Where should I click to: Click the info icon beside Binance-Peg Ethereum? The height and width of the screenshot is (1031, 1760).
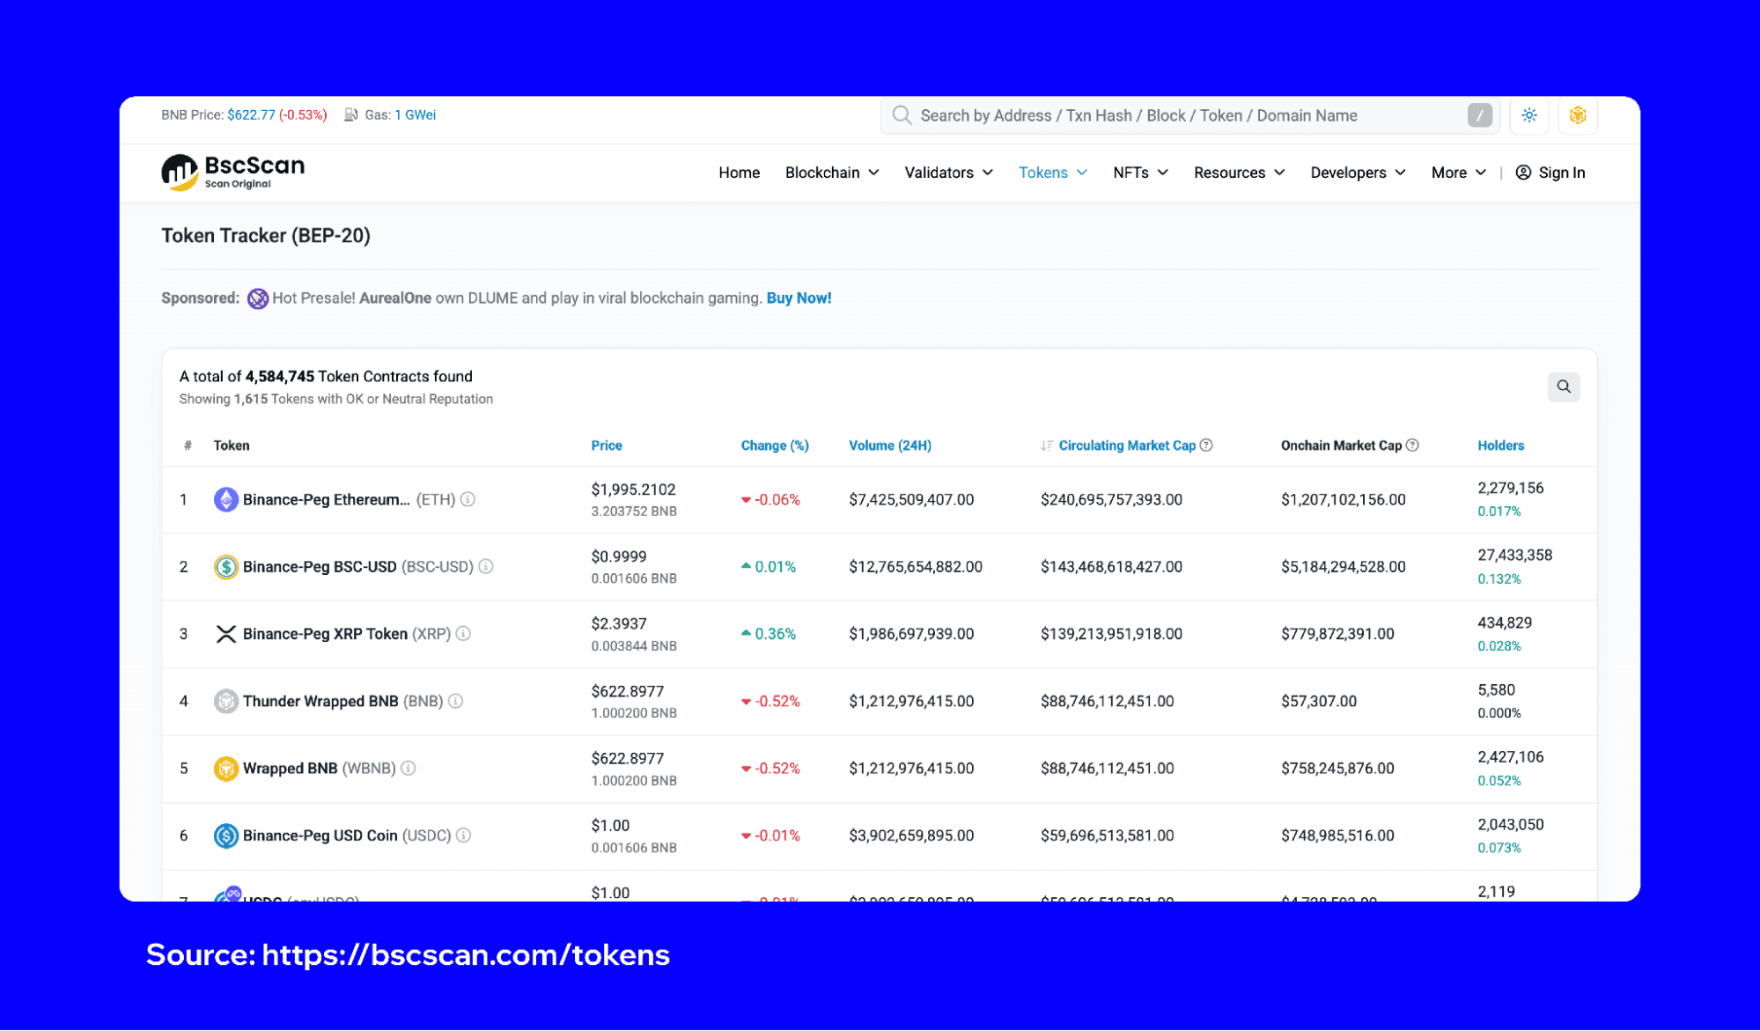tap(468, 499)
